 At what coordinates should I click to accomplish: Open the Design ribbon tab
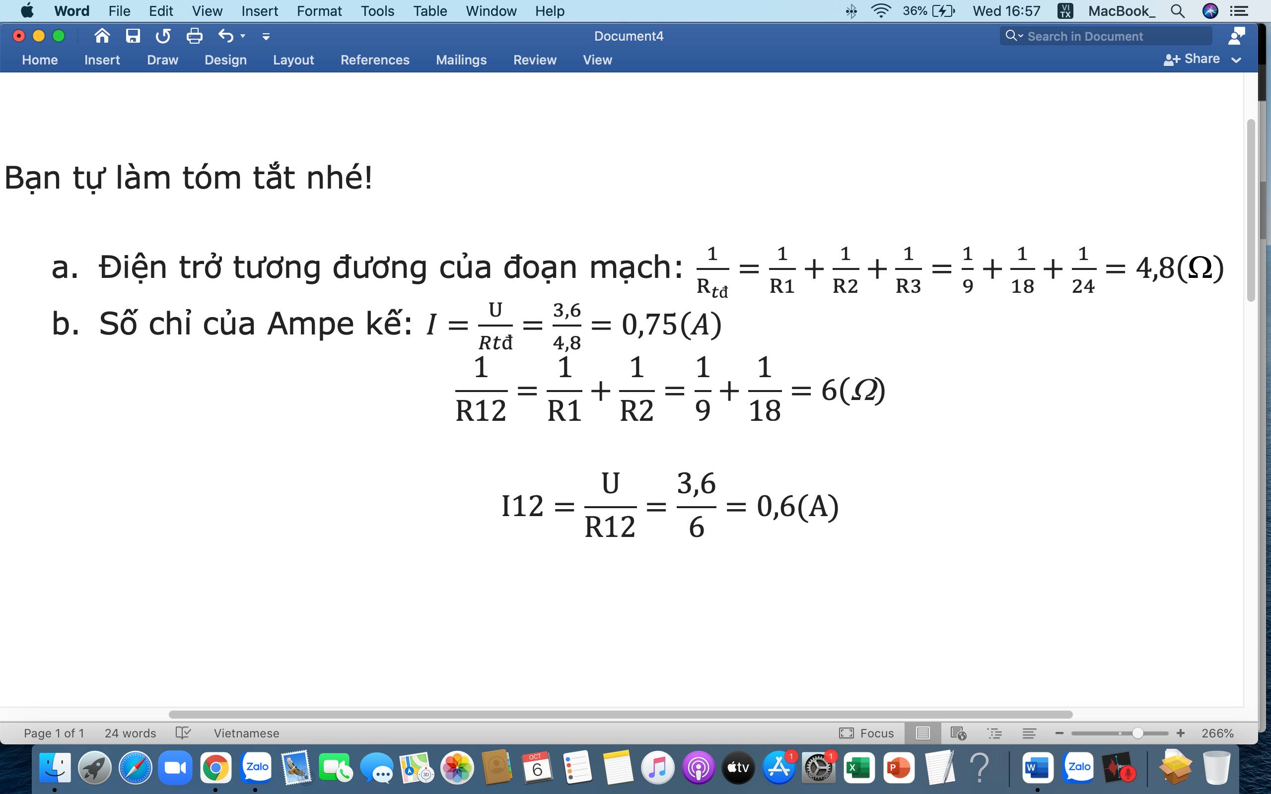pyautogui.click(x=225, y=60)
